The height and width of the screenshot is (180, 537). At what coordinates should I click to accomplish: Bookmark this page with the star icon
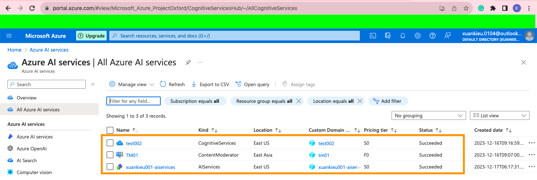466,8
